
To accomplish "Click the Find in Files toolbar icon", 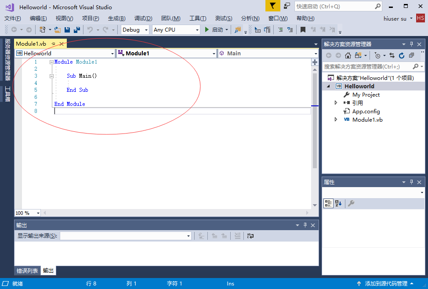I will (x=238, y=29).
